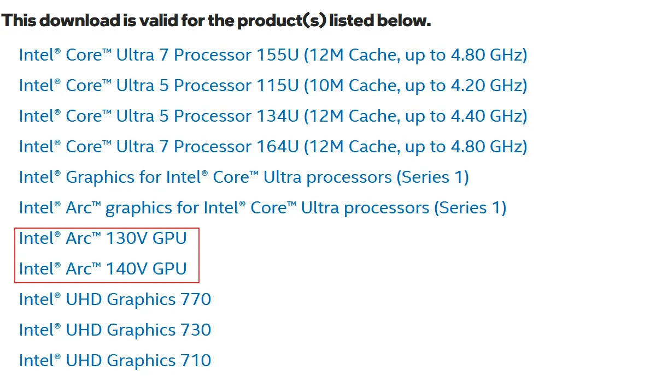
Task: Pick the first GPU inside the red highlighted box
Action: [x=103, y=238]
